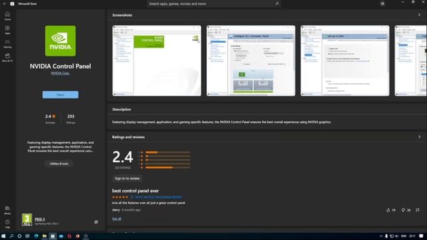Click the share icon next to PEGI rating
Viewport: 427px width, 240px height.
click(x=96, y=222)
